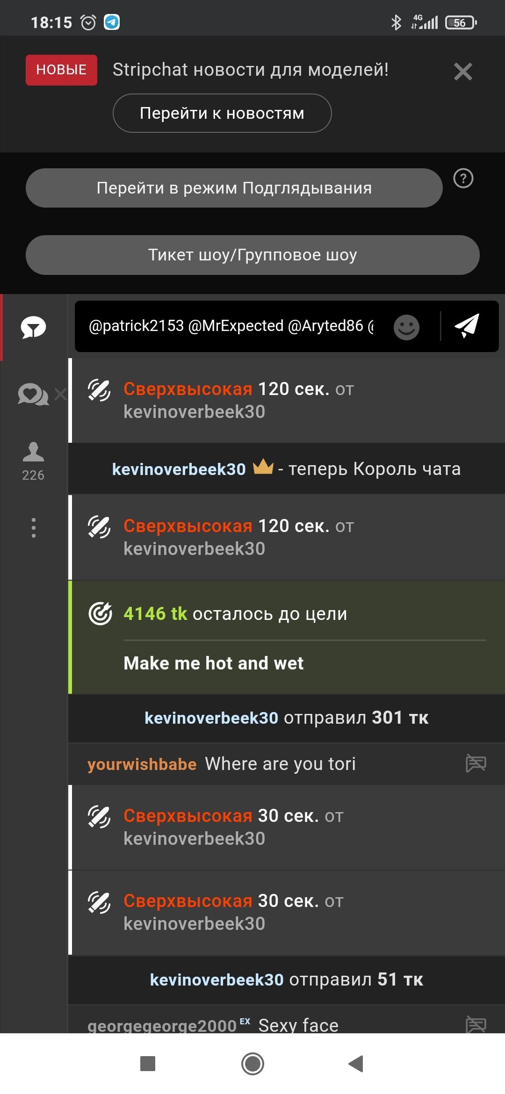The width and height of the screenshot is (505, 1094).
Task: Dismiss the Stripchat news banner
Action: 463,72
